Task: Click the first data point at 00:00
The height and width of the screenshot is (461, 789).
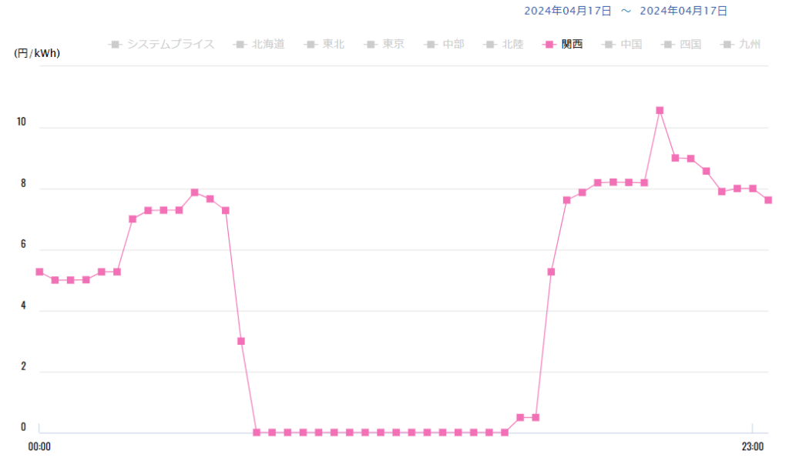Action: 39,272
